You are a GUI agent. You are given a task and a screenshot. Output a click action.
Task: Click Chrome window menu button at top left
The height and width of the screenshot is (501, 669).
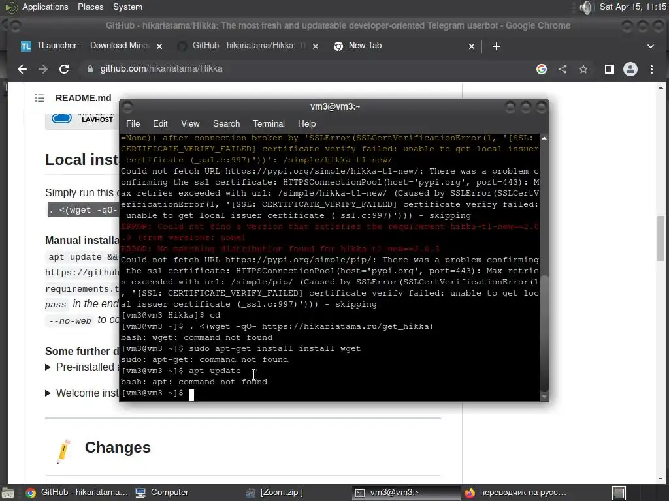(x=14, y=26)
